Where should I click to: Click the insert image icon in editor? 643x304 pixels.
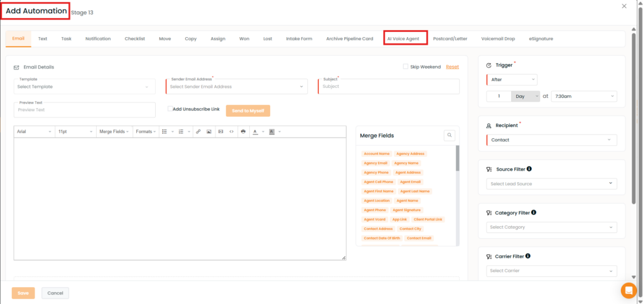[209, 131]
